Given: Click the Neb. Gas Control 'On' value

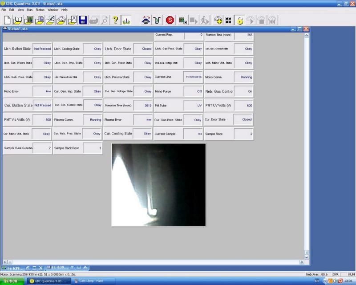Looking at the screenshot, I should pos(243,91).
